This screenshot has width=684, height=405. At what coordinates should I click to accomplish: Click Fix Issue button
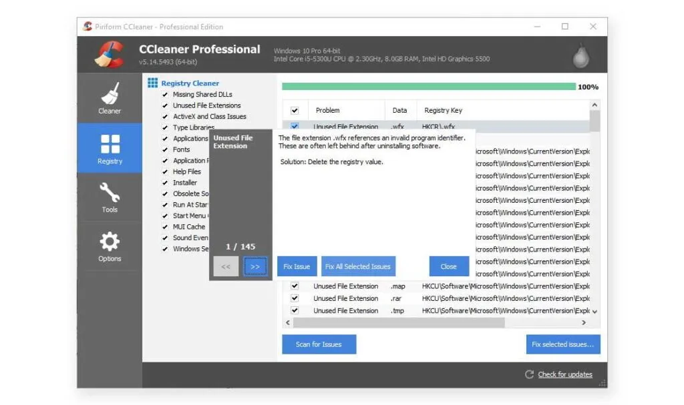point(297,266)
